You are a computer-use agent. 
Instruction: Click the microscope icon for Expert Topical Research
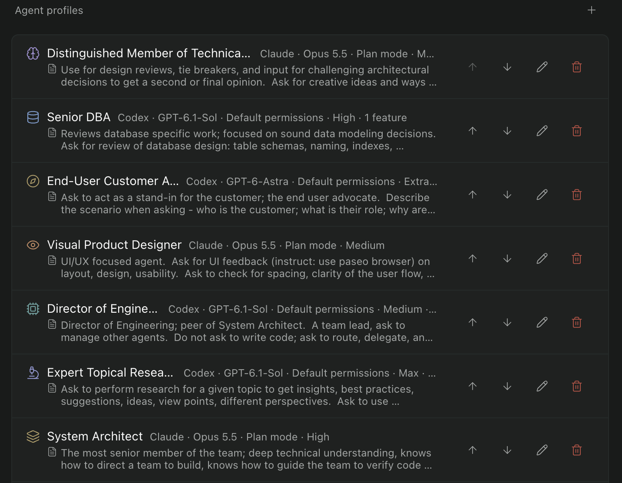pyautogui.click(x=33, y=373)
